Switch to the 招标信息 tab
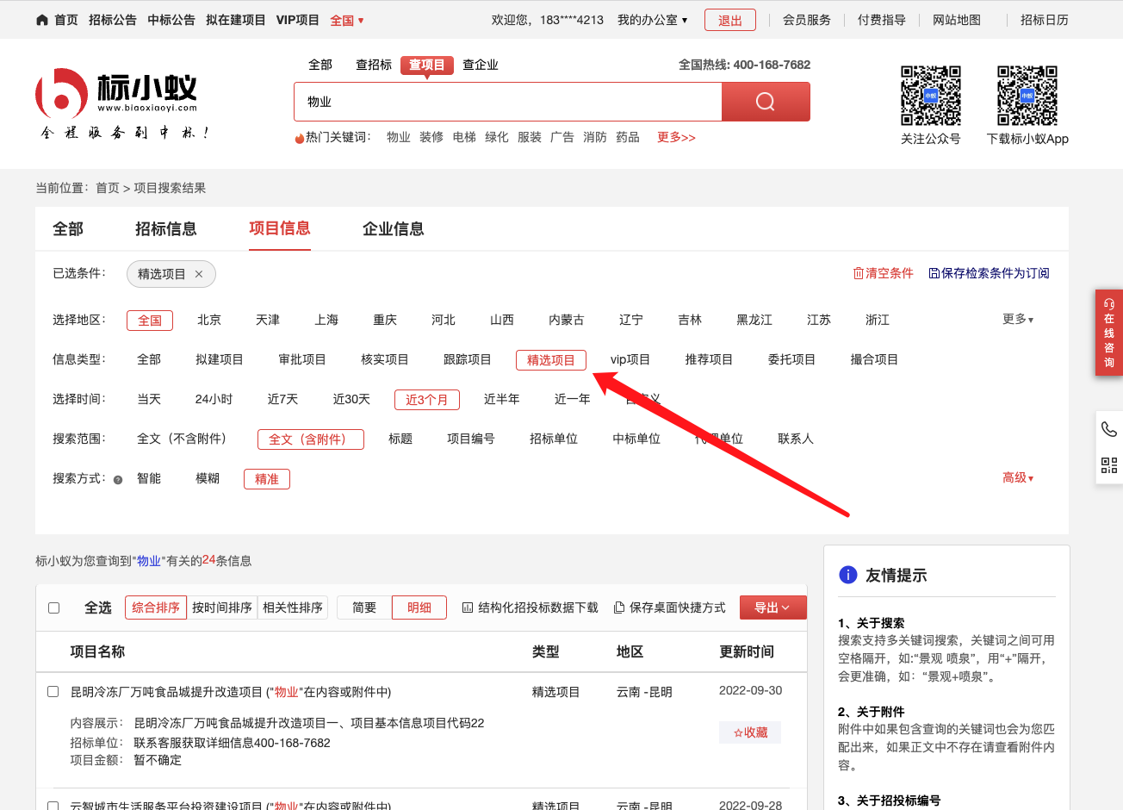 click(x=165, y=228)
